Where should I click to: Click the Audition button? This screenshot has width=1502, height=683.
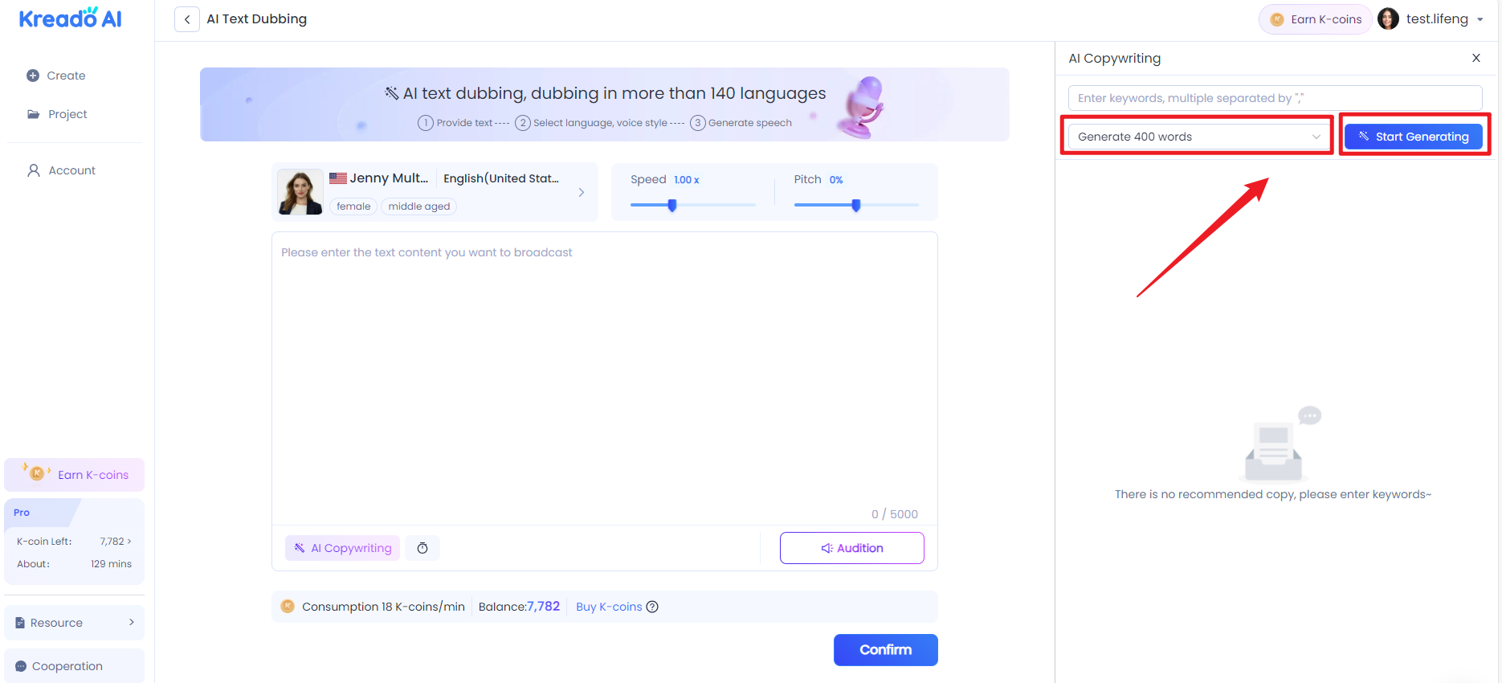tap(851, 548)
